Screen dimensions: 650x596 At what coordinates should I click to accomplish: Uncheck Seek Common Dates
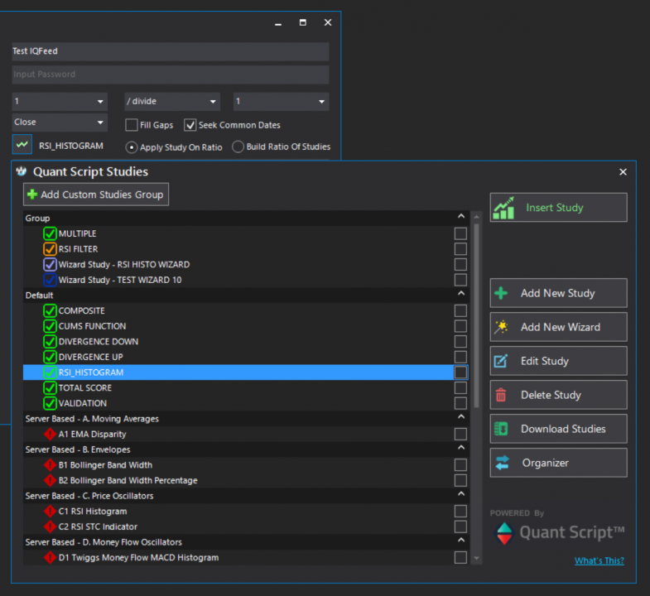[190, 125]
